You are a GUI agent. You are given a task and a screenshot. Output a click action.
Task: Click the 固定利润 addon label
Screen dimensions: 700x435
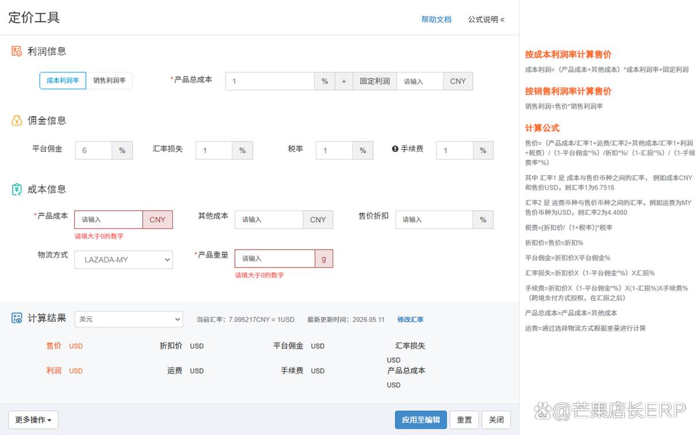coord(375,81)
